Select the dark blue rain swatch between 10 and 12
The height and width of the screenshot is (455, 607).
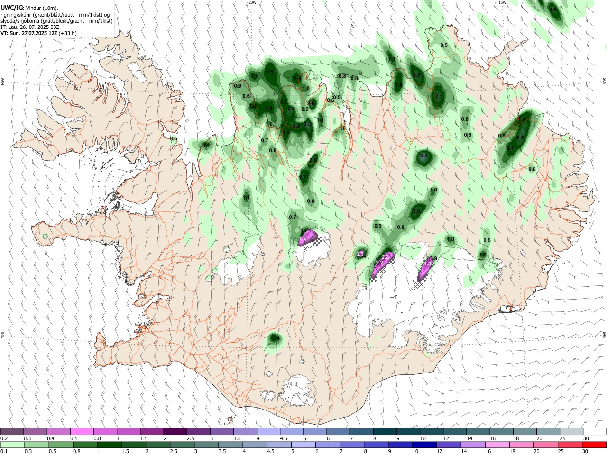coord(424,445)
